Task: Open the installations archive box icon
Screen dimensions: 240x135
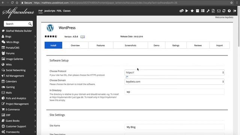Action: click(198, 11)
